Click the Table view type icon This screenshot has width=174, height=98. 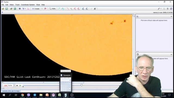[138, 54]
